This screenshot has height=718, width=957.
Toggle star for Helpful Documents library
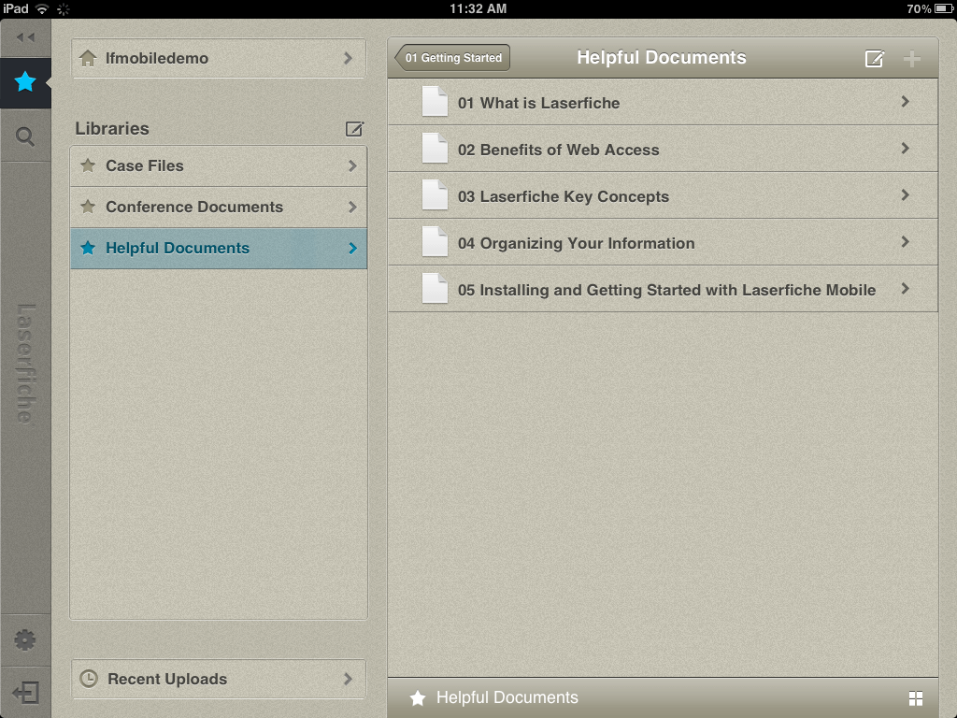pos(88,247)
